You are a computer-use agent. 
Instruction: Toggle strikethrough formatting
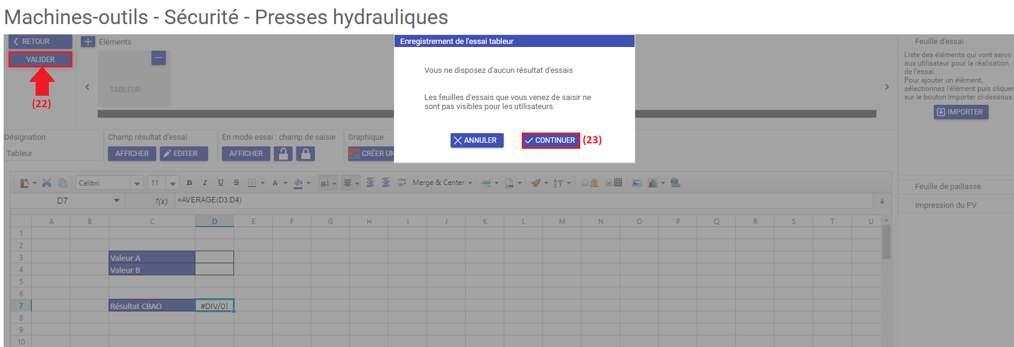tap(236, 183)
